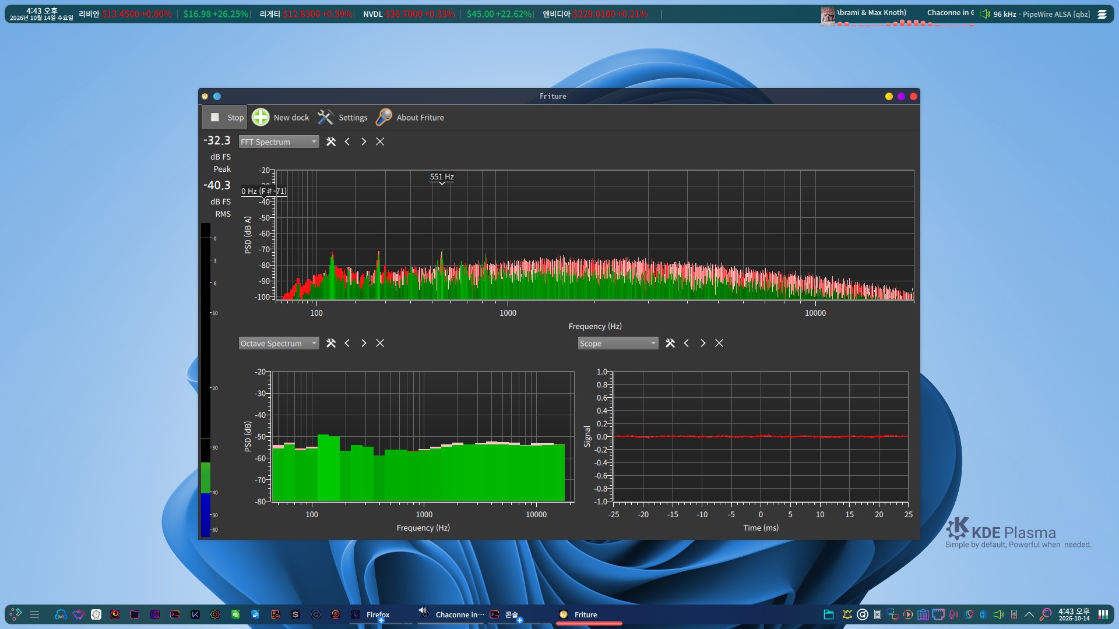Open top panel menu icon at right
The width and height of the screenshot is (1119, 629).
[1102, 14]
